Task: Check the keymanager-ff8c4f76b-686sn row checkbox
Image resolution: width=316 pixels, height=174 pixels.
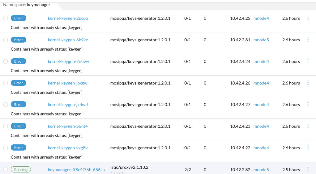Action: pos(6,170)
